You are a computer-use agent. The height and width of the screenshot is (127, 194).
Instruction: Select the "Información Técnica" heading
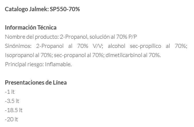coord(31,28)
